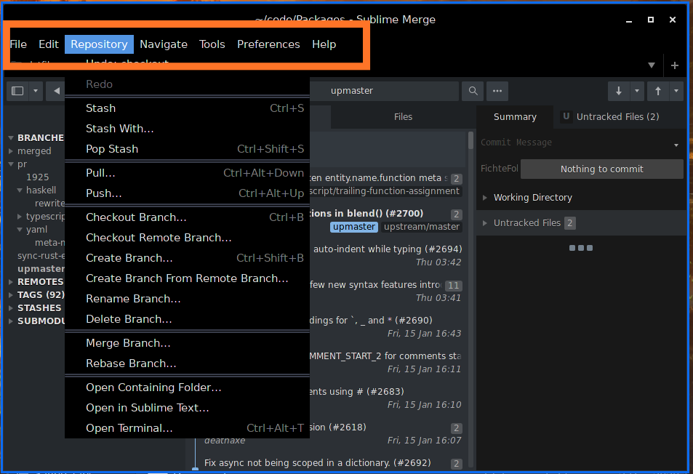Screen dimensions: 693x474
Task: Open the Edit menu
Action: (48, 44)
